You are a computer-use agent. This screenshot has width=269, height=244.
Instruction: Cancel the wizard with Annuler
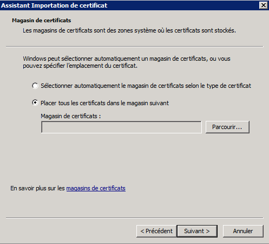coord(243,231)
